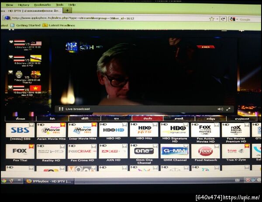Open a new browser tab
Image resolution: width=262 pixels, height=202 pixels.
[67, 10]
